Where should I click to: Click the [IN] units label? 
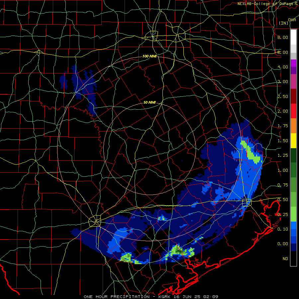pos(284,23)
